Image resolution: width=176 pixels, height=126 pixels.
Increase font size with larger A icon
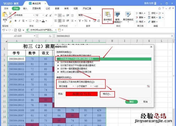pos(46,15)
